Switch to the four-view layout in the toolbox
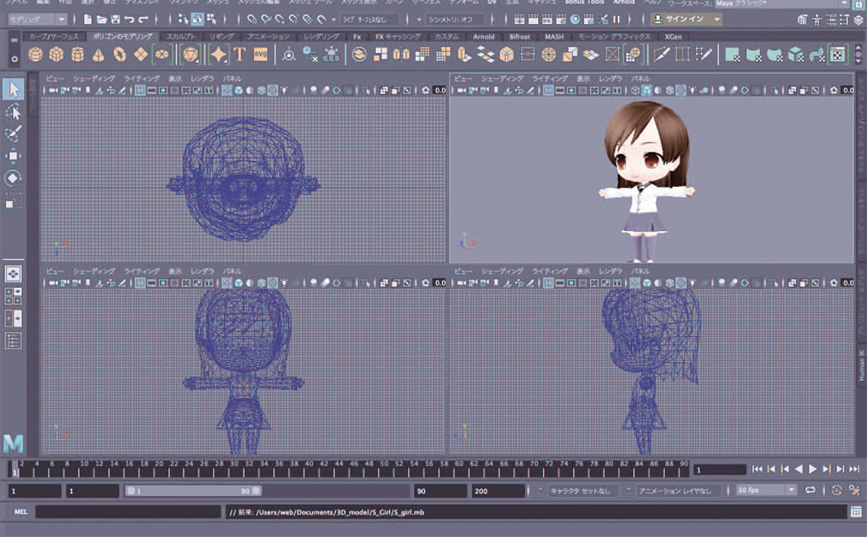 coord(14,297)
